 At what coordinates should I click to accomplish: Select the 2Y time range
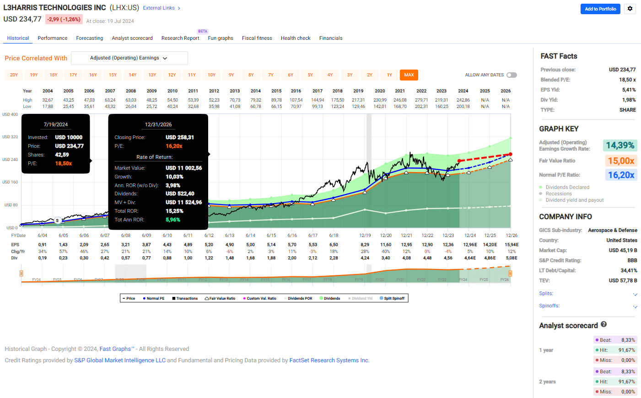tap(370, 75)
